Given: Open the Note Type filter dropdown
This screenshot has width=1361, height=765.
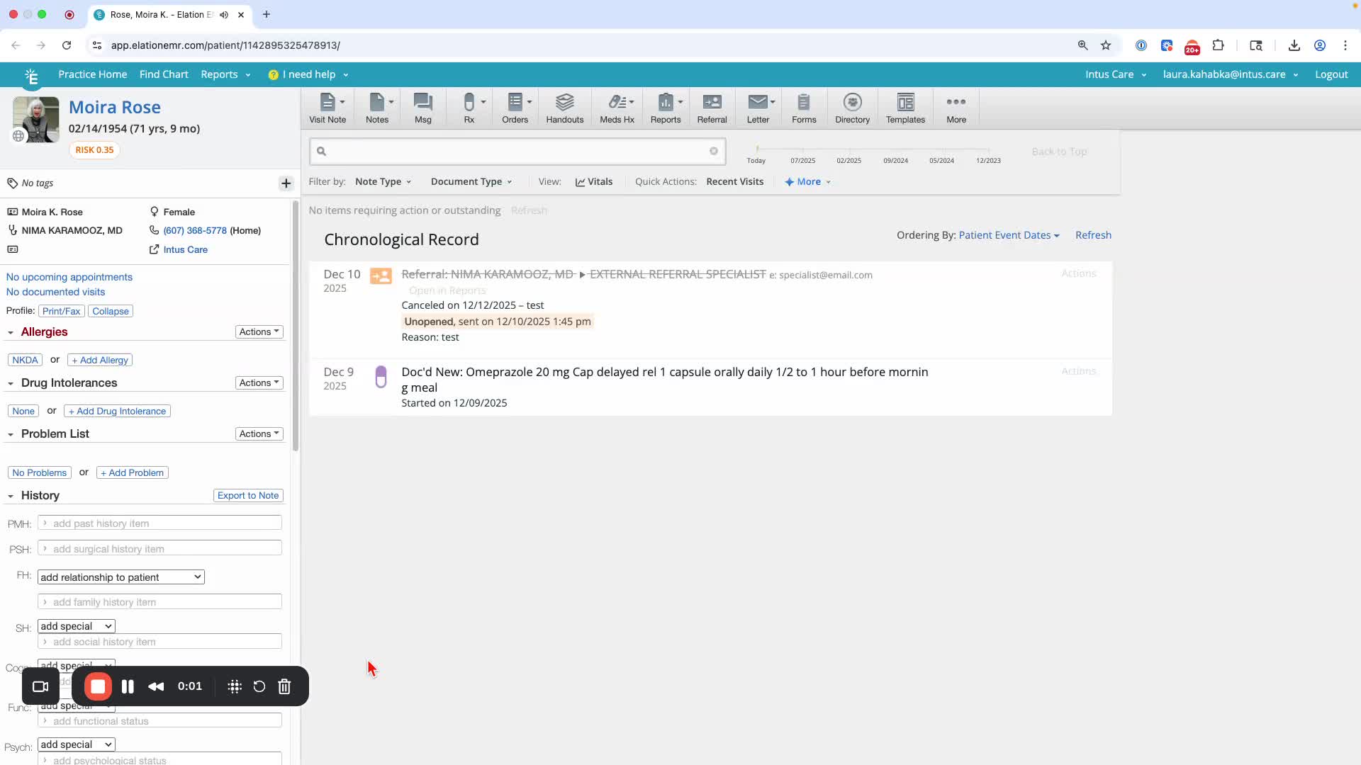Looking at the screenshot, I should coord(383,182).
